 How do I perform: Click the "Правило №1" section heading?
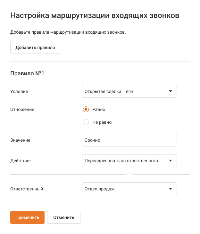[27, 73]
